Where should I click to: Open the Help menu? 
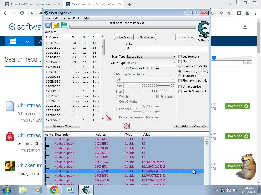pyautogui.click(x=85, y=18)
